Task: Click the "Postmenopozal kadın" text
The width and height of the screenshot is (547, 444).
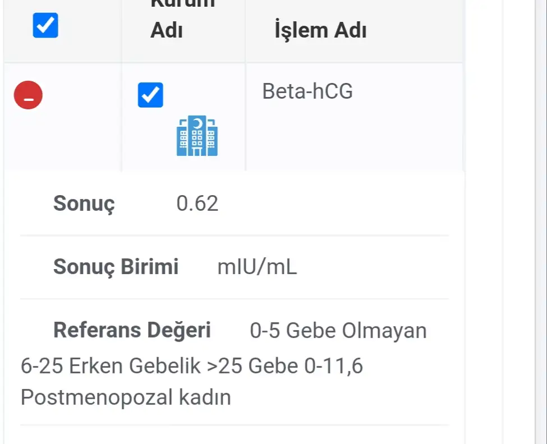Action: pos(126,397)
